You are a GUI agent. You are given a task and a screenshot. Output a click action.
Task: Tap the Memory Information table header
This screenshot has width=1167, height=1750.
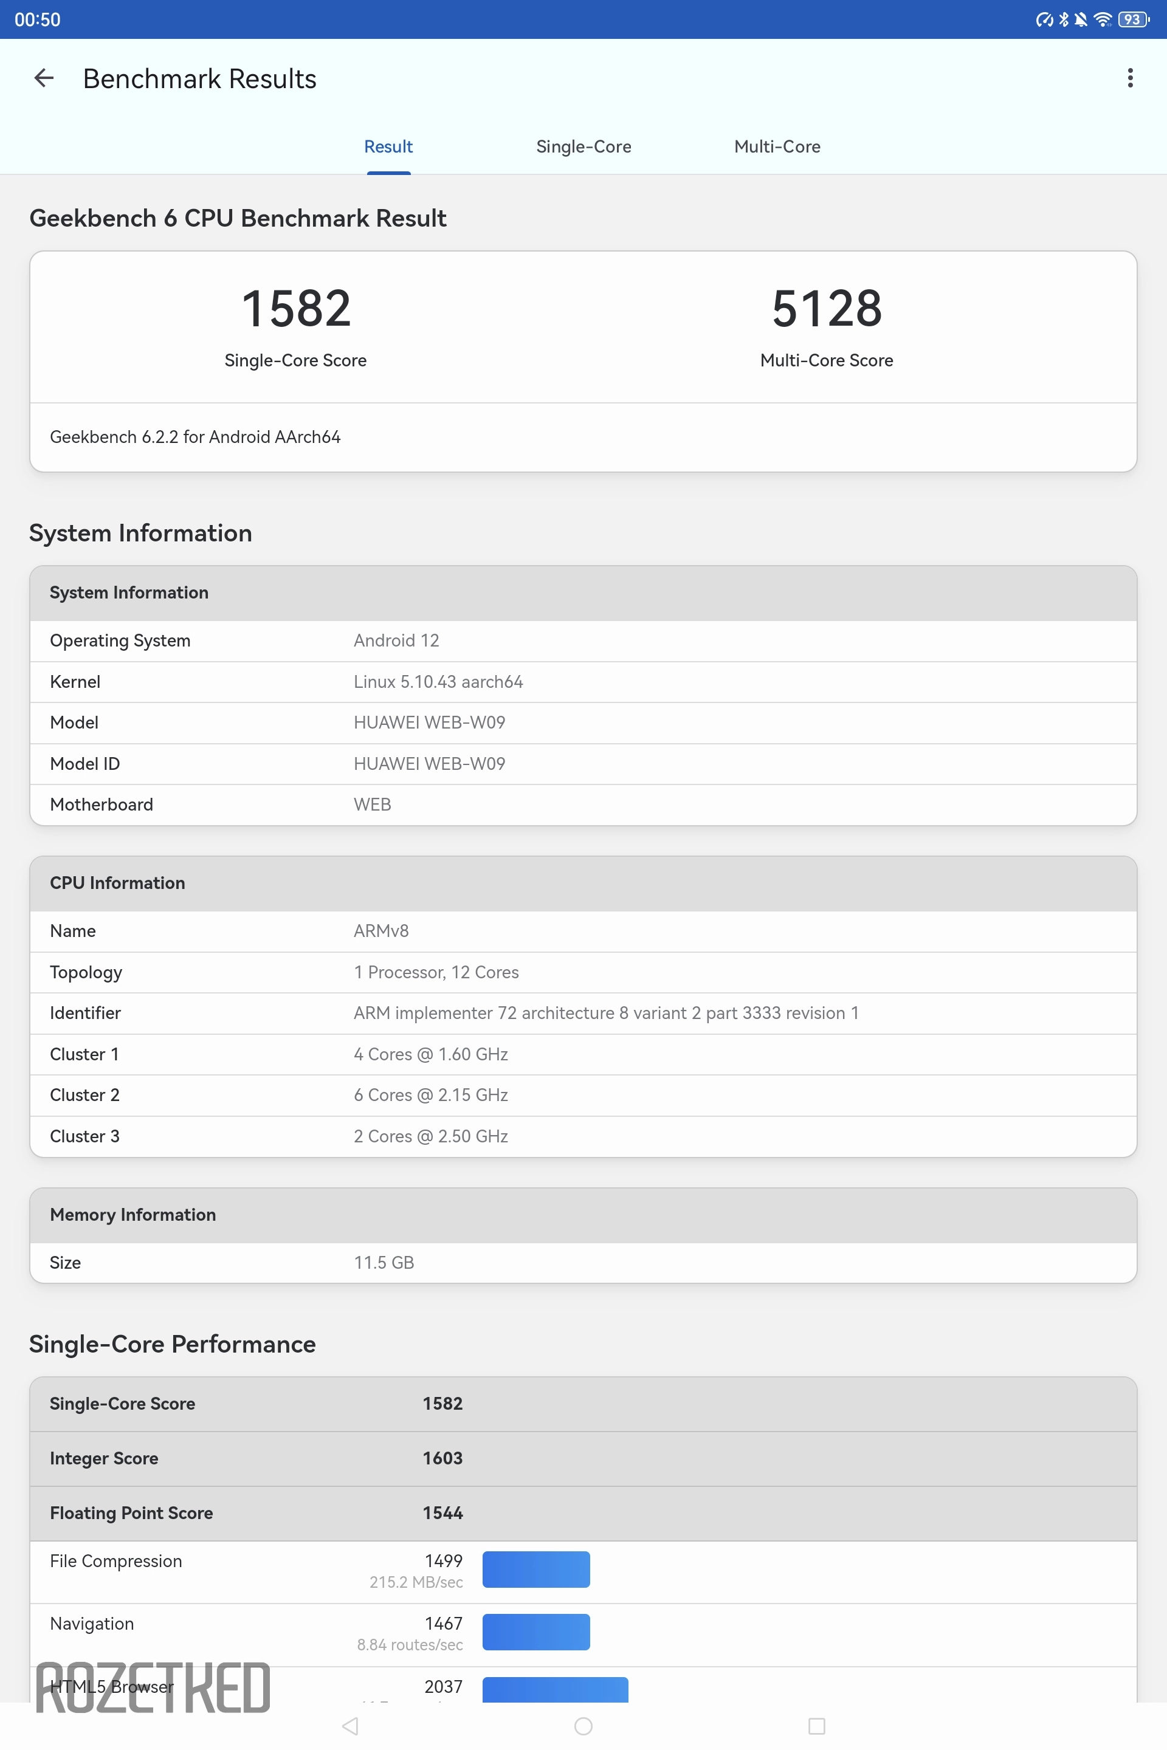pos(583,1215)
